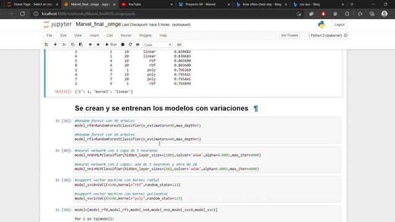Cut selected cells with the scissors icon
Screen dimensions: 395x222
[x=64, y=44]
